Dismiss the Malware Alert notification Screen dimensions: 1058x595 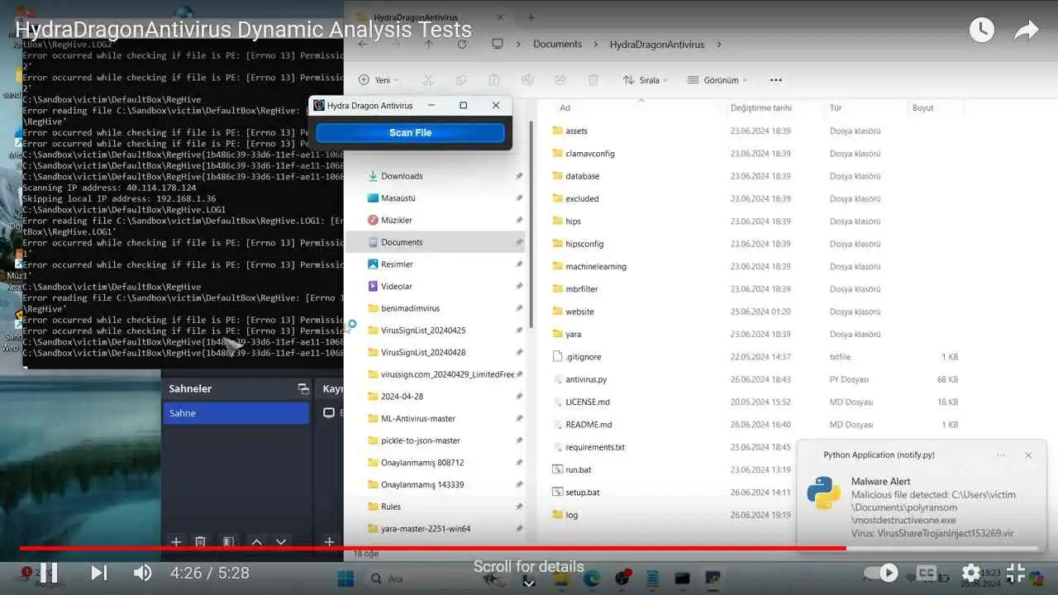[x=1028, y=455]
